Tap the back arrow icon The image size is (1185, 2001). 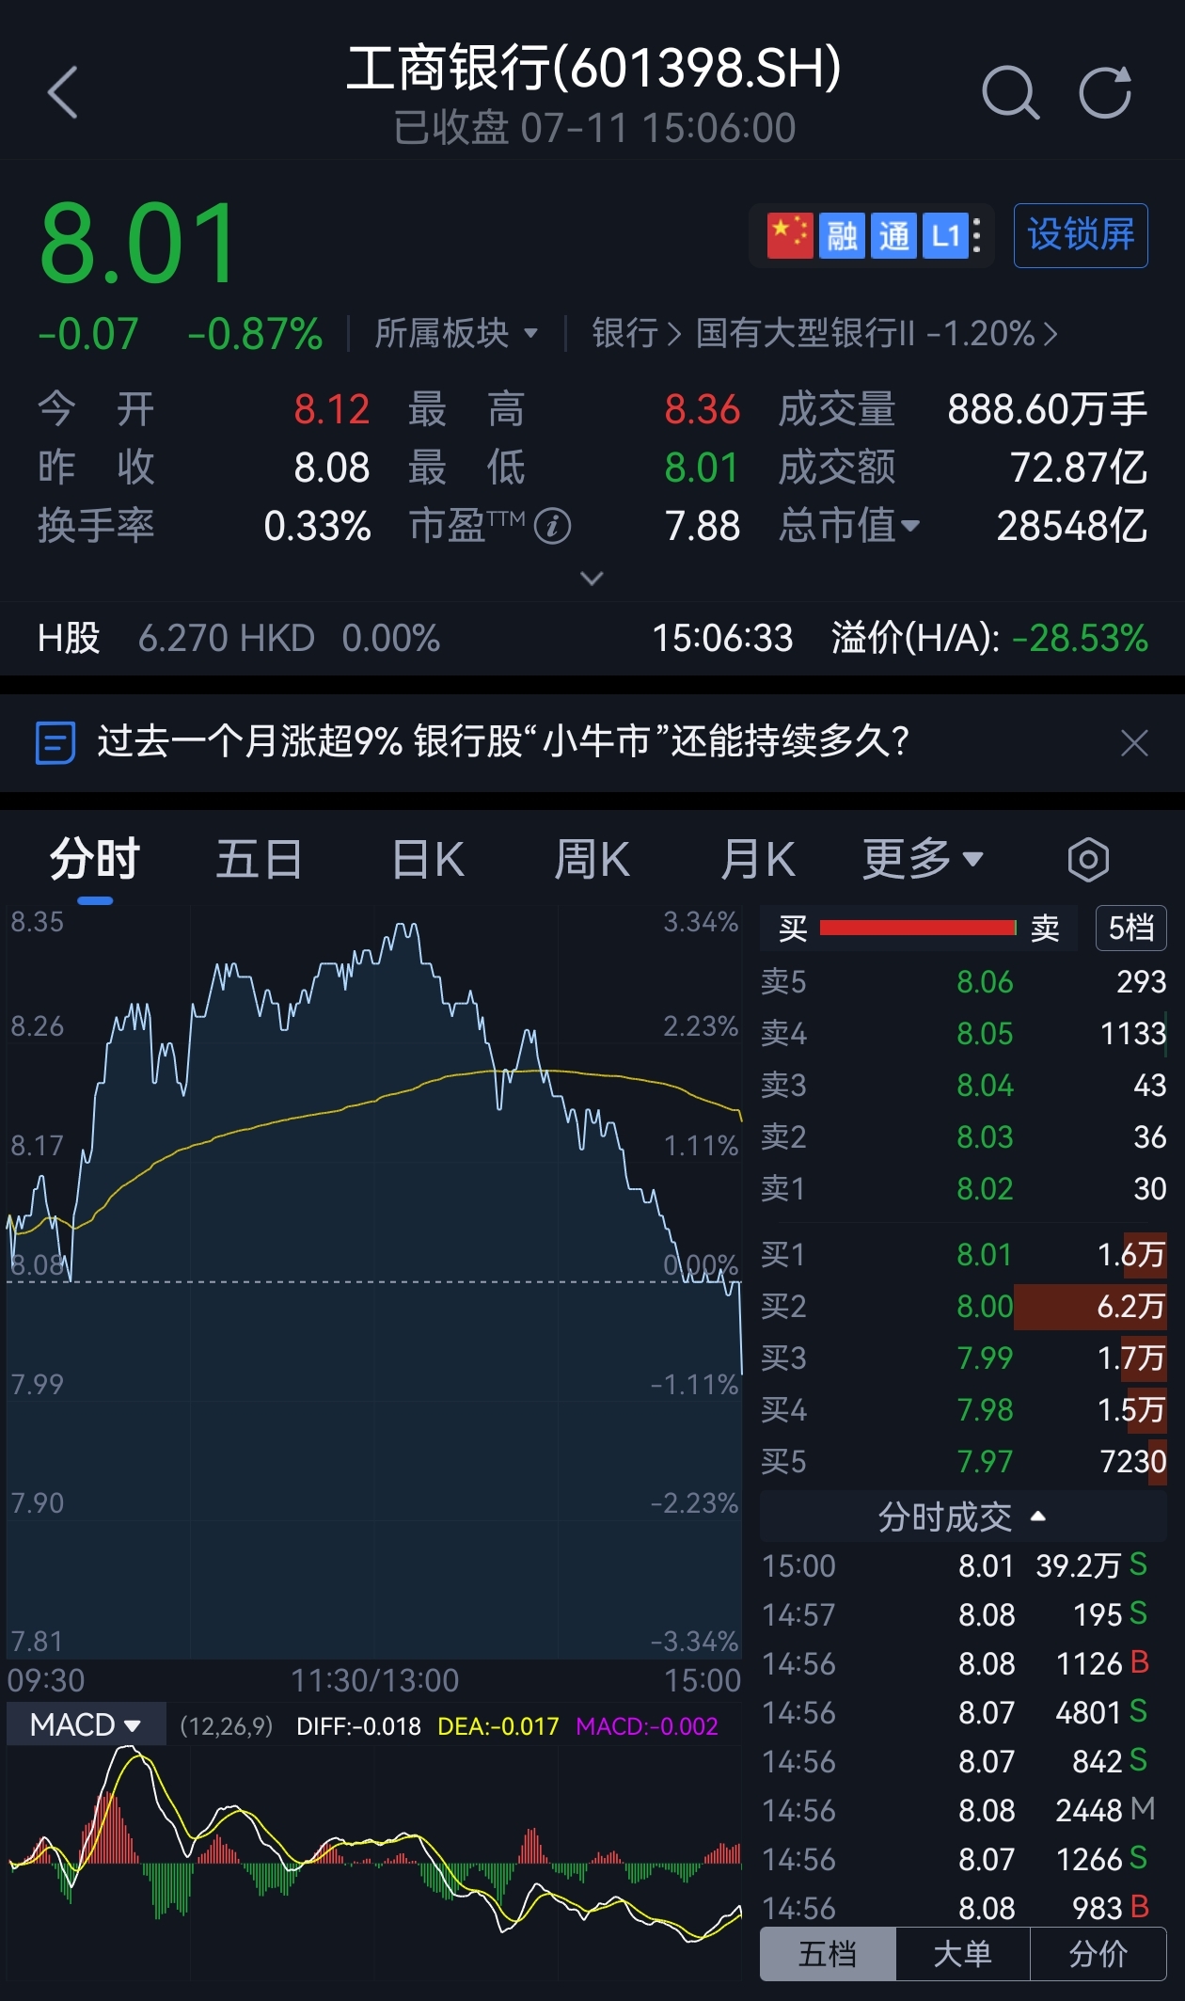coord(63,92)
